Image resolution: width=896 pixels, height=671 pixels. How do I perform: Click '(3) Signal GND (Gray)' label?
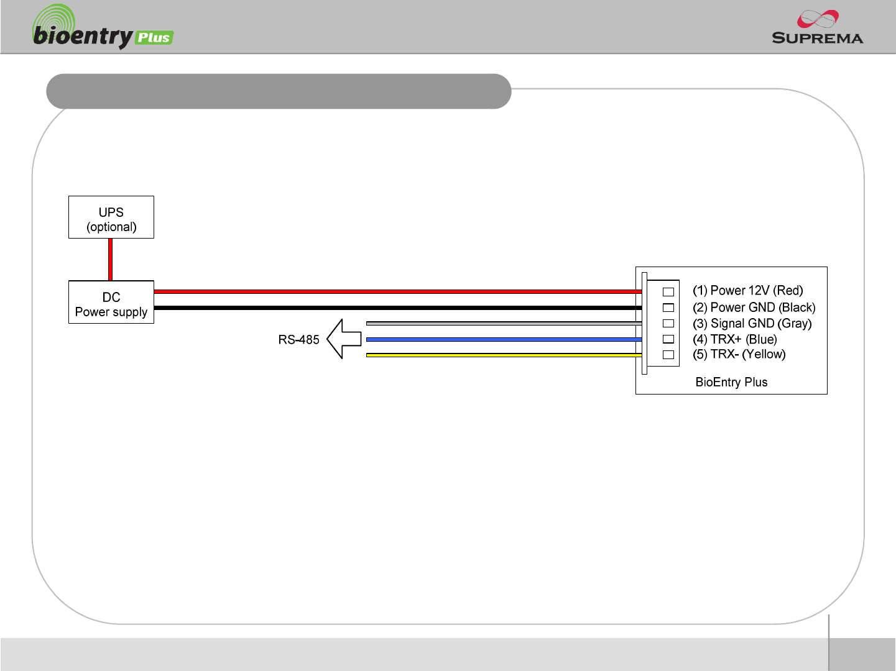coord(752,324)
